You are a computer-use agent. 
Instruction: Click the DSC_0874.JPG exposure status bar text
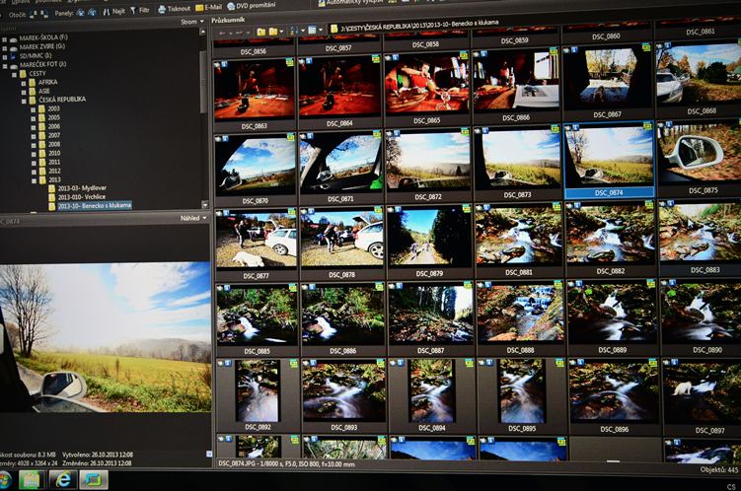[286, 464]
